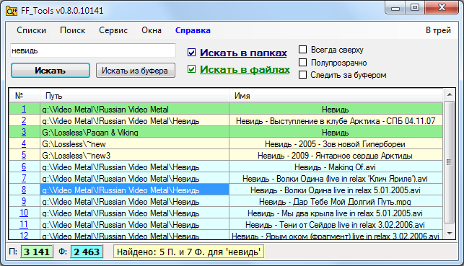
Task: Click the FF_Tools application icon in title bar
Action: (x=12, y=11)
